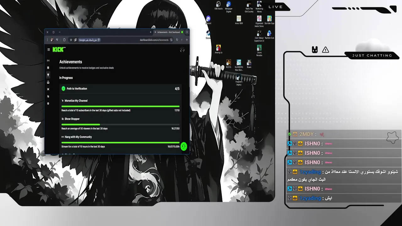Click the 19.87/15.00h hours value
The image size is (402, 226).
(174, 147)
